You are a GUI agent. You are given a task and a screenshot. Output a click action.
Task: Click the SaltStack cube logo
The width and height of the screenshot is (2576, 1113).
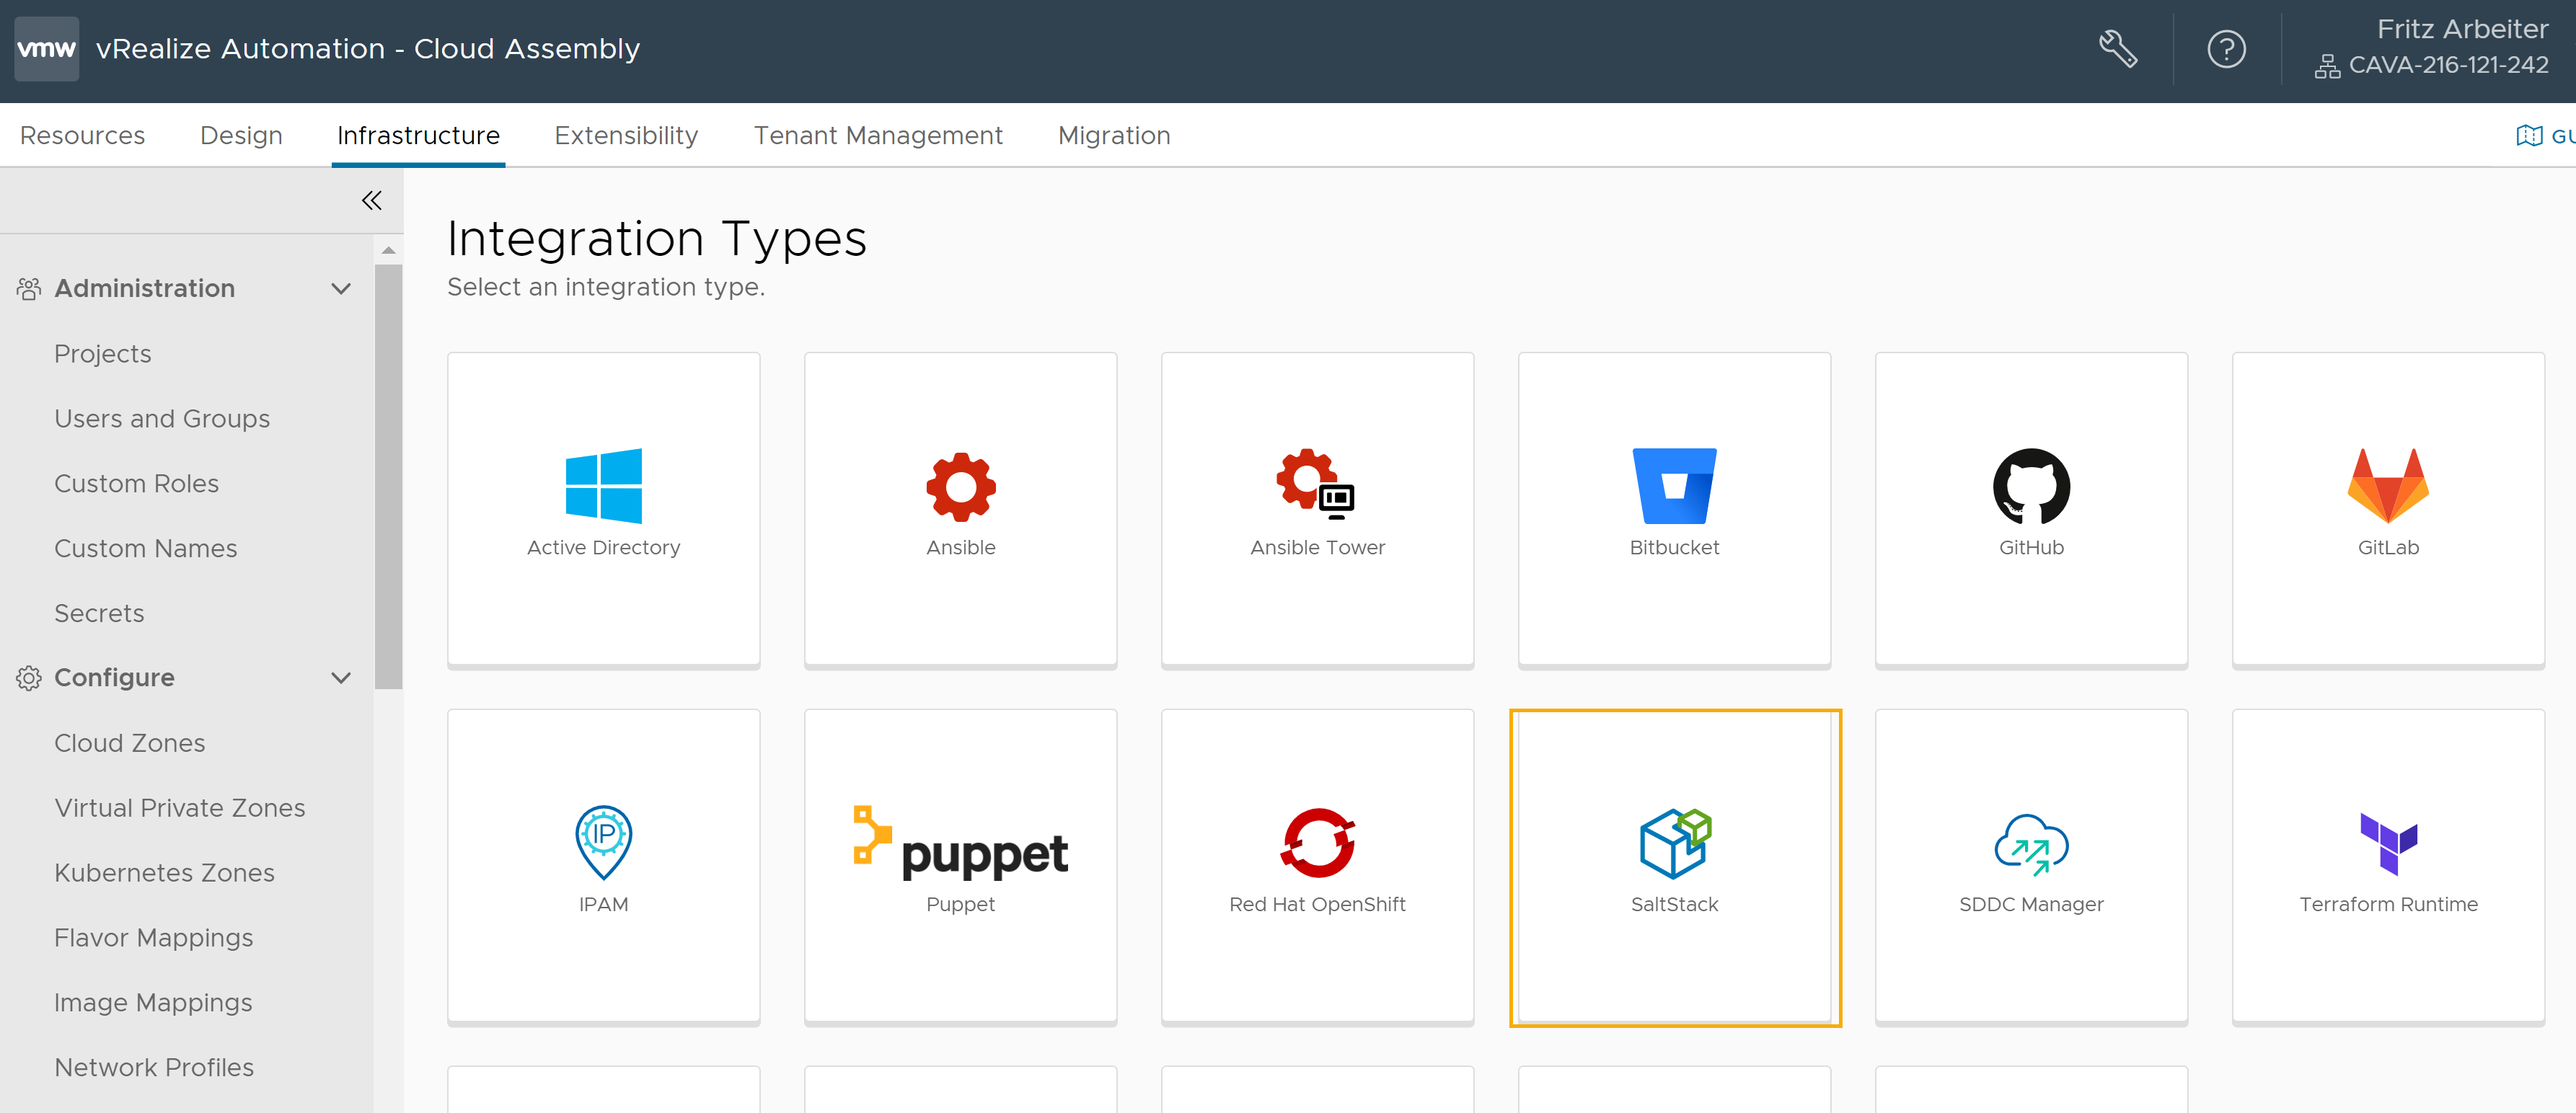pyautogui.click(x=1675, y=843)
